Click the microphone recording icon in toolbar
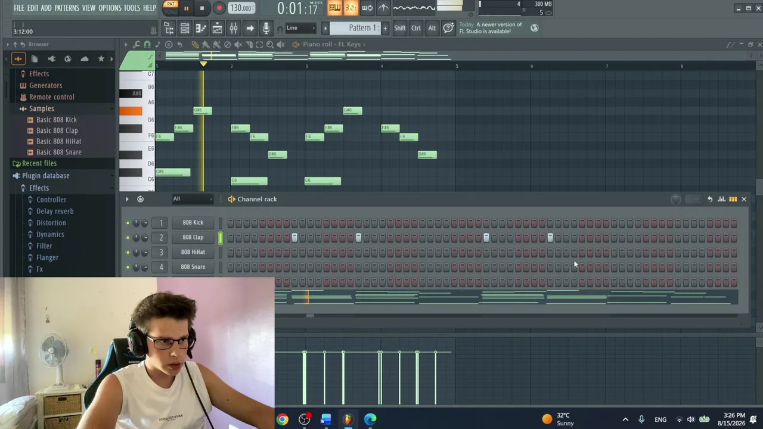The width and height of the screenshot is (763, 429). (x=266, y=28)
